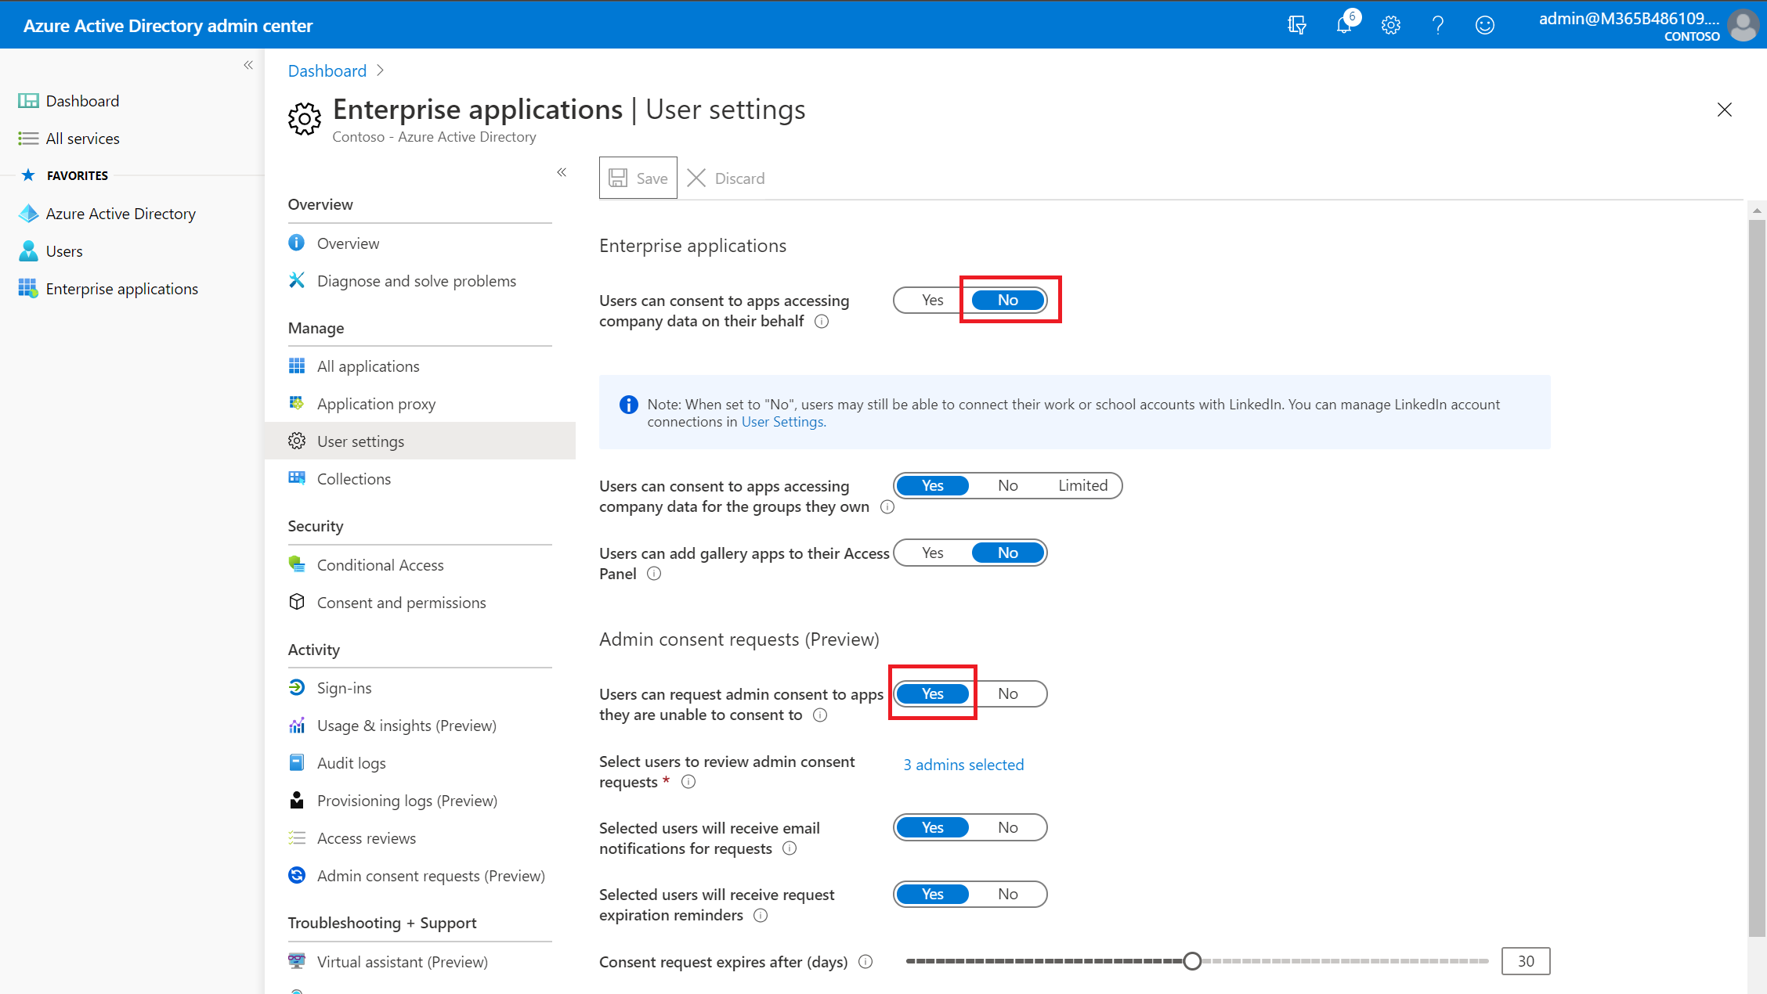Click the Virtual assistant icon
The height and width of the screenshot is (994, 1767).
(x=296, y=961)
